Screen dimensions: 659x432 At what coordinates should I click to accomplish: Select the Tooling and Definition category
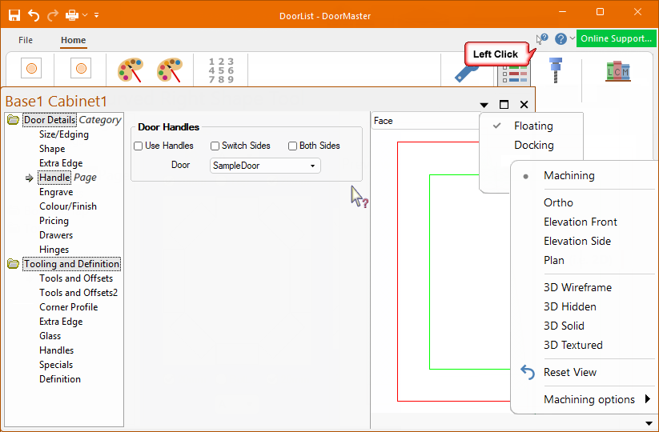click(71, 264)
